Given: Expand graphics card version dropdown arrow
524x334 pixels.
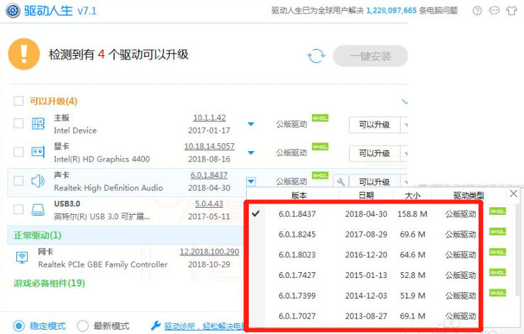Looking at the screenshot, I should (x=250, y=152).
